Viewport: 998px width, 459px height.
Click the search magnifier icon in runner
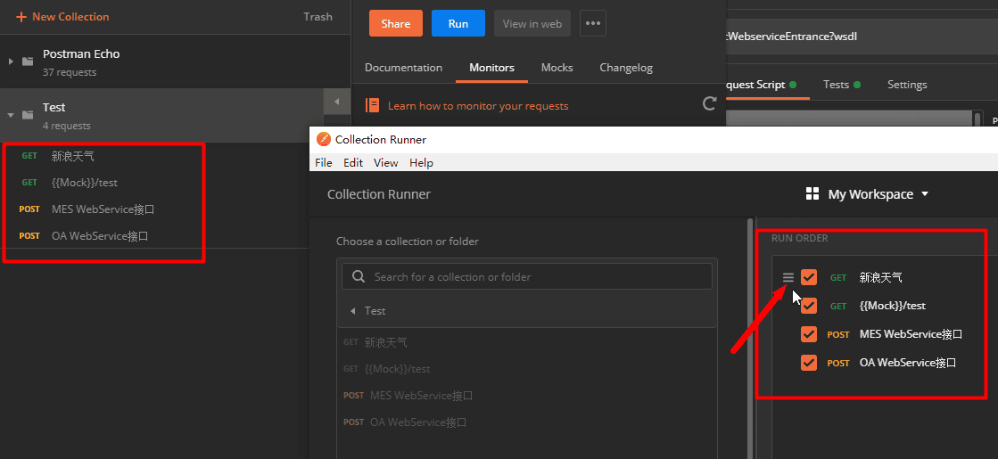tap(359, 276)
